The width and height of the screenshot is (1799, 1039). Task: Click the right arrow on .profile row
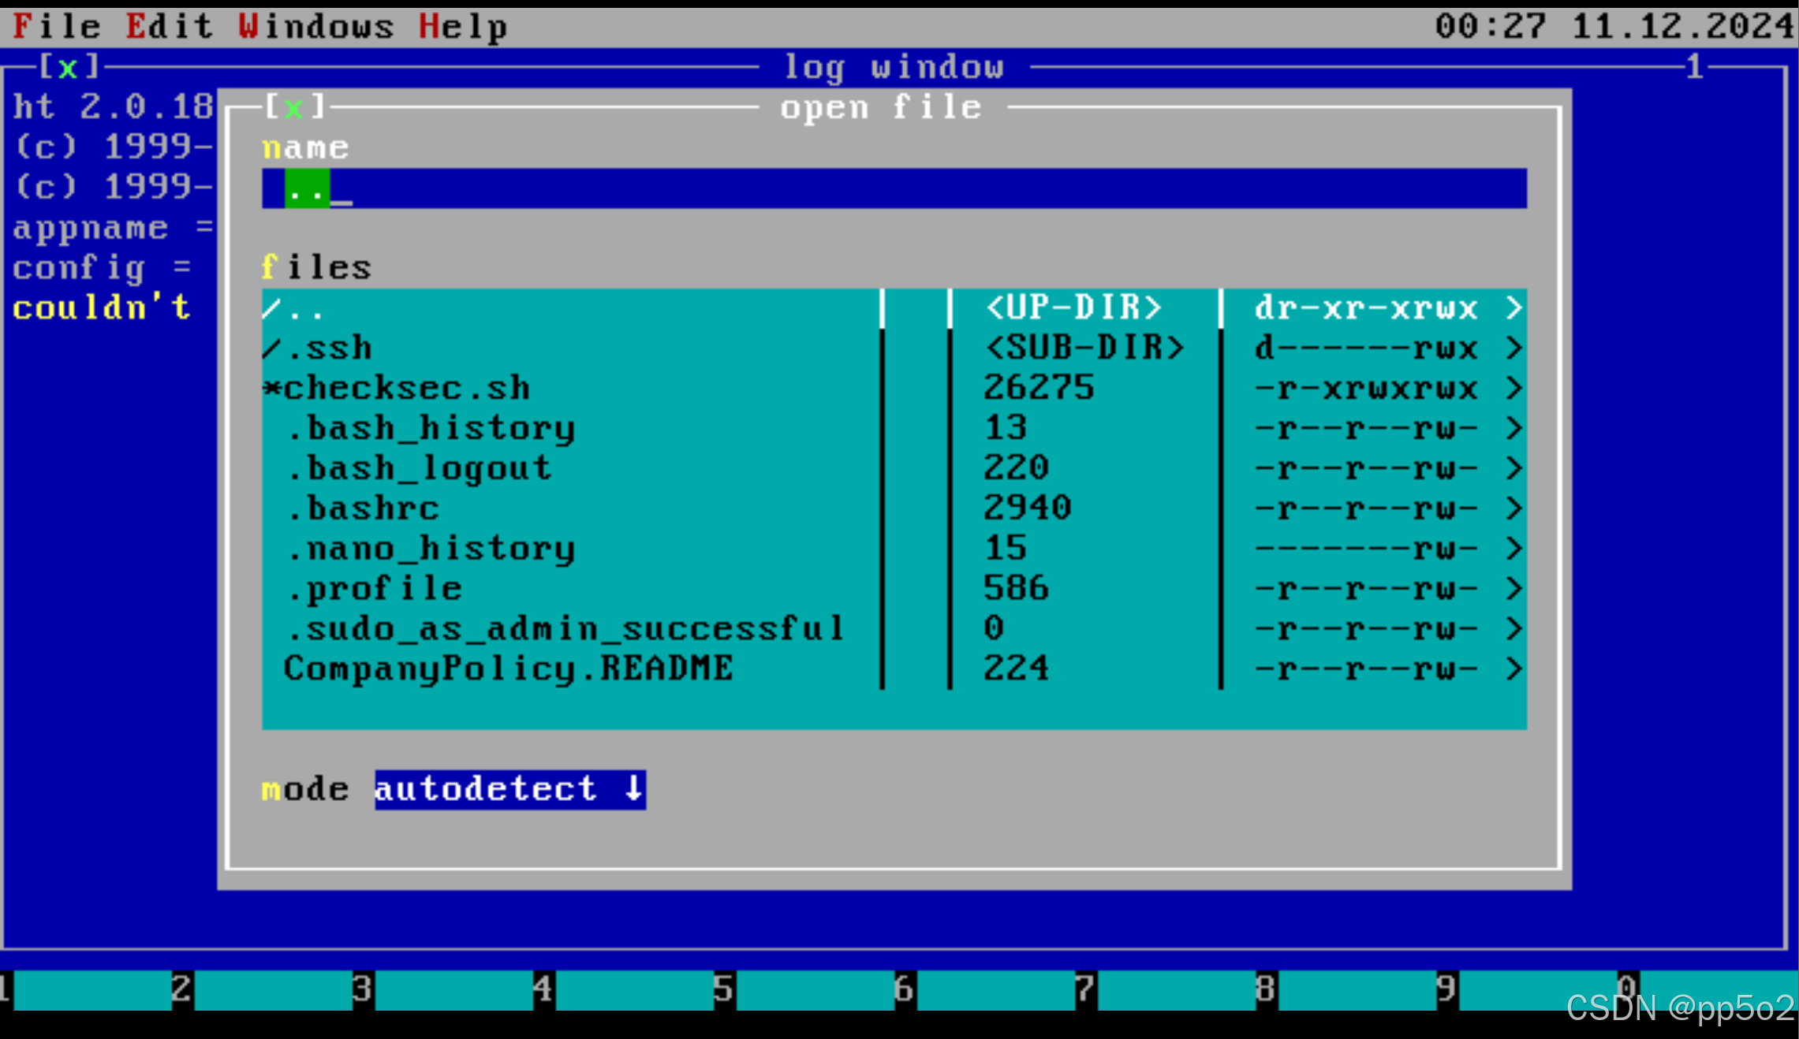pos(1513,589)
